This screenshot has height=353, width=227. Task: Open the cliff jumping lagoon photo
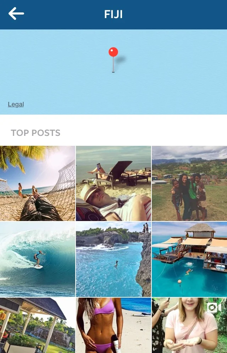tap(113, 259)
